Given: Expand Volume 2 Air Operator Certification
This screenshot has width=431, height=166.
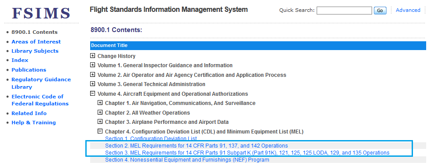Looking at the screenshot, I should pos(93,75).
